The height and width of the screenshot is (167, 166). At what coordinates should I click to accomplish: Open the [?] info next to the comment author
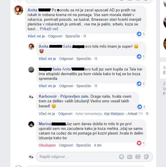tap(141, 114)
